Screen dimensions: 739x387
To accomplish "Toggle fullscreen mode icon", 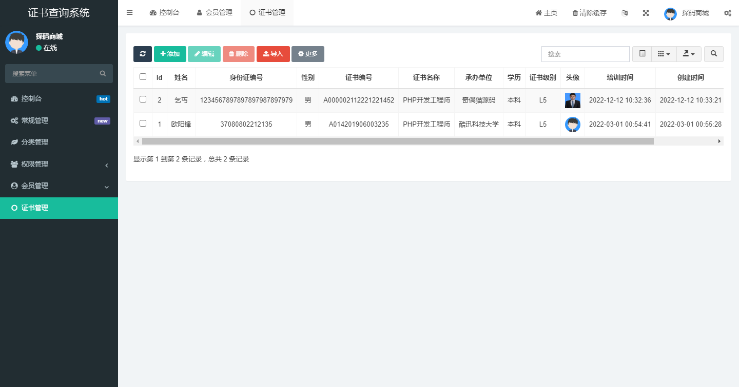I will coord(646,13).
